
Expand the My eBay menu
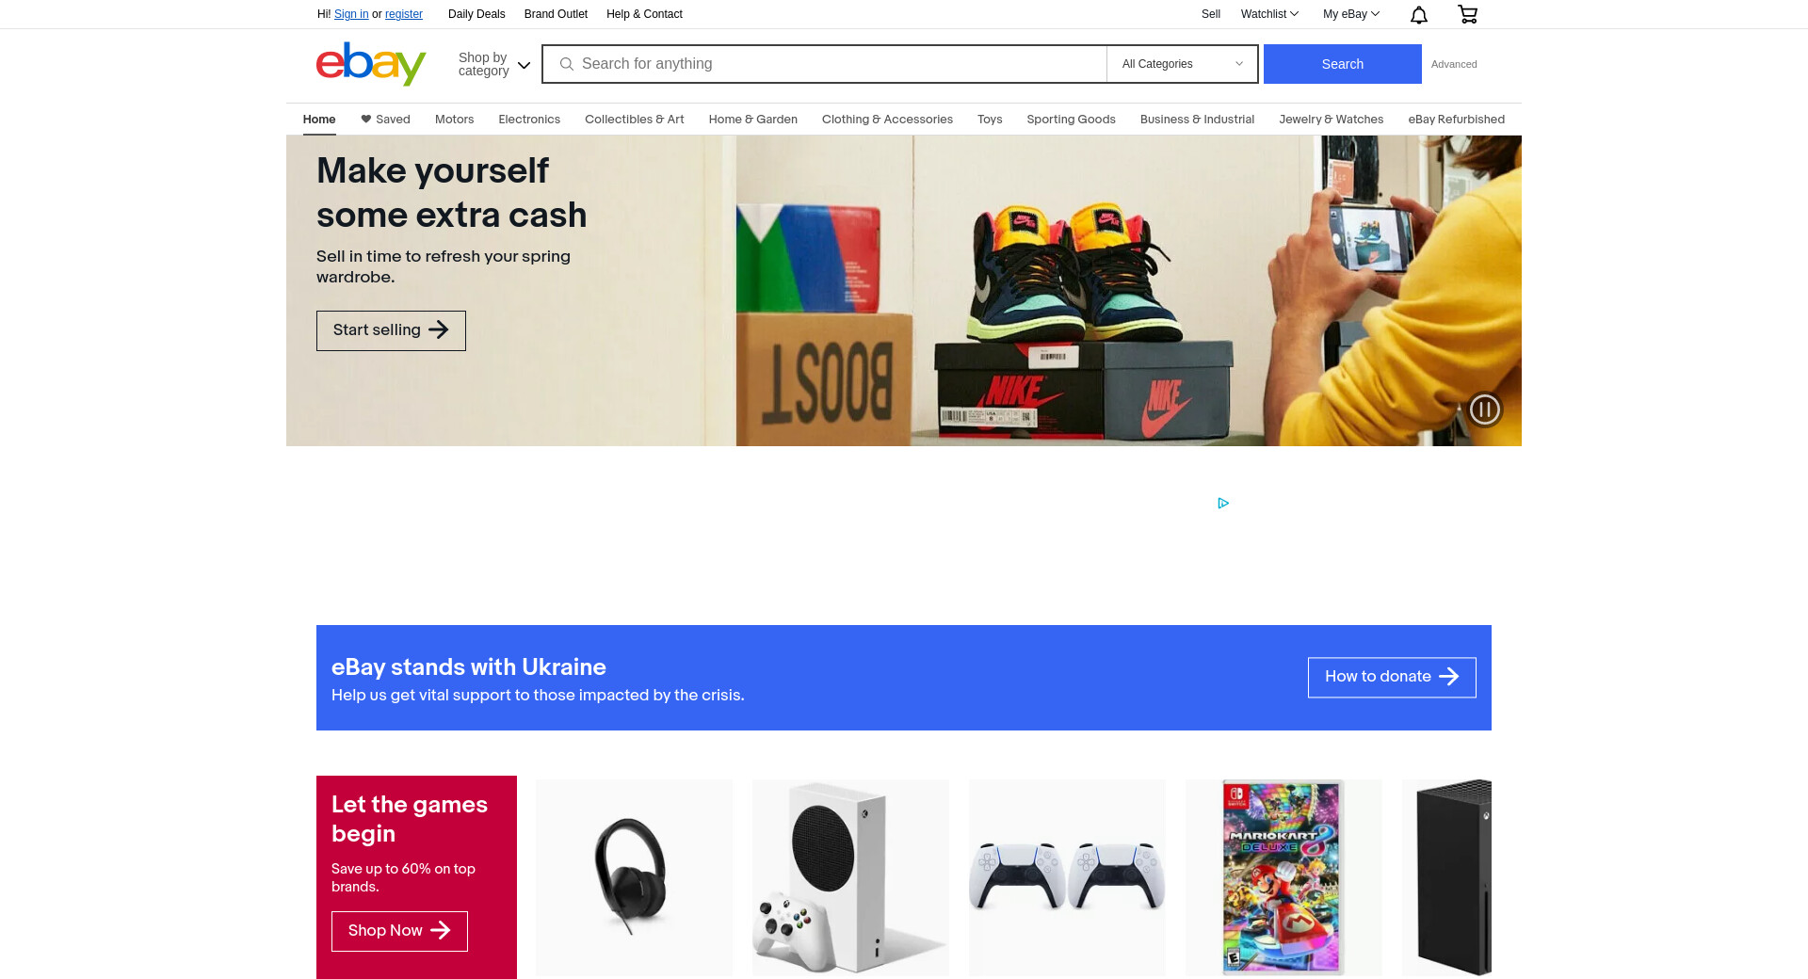[x=1351, y=14]
